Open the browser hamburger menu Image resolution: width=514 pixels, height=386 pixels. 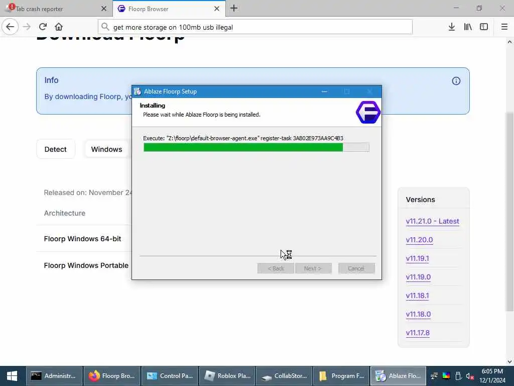(x=504, y=27)
